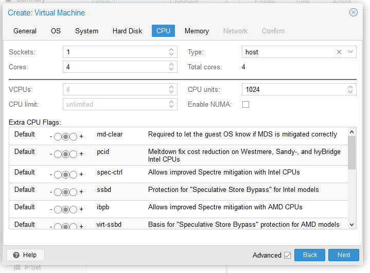Click the flags list scroll-down arrow
The height and width of the screenshot is (273, 370).
coord(351,225)
